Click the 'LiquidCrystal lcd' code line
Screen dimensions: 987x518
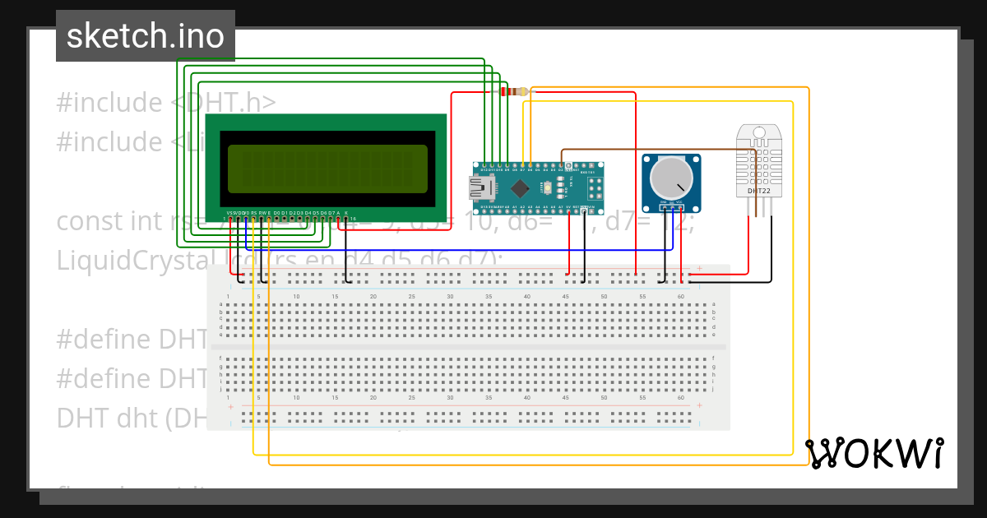[280, 261]
